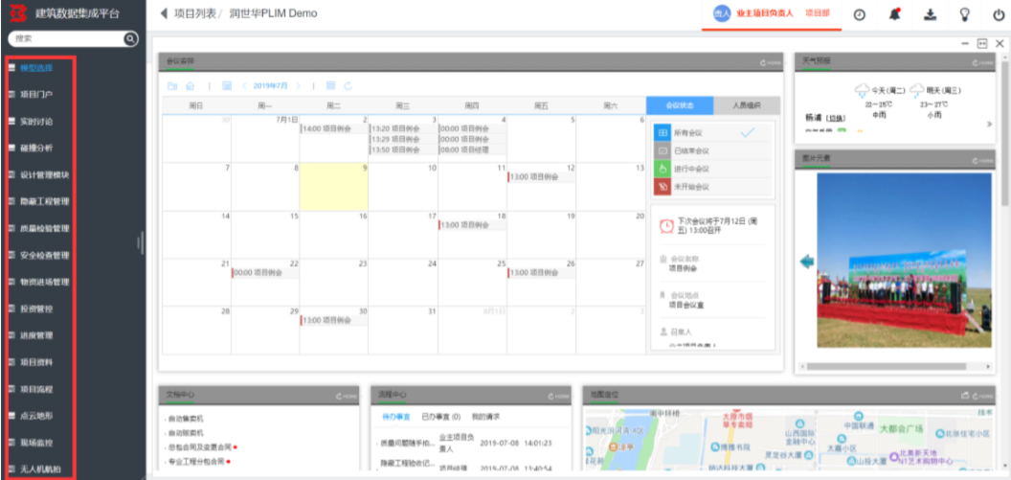Click the user avatar icon in header

coord(722,13)
